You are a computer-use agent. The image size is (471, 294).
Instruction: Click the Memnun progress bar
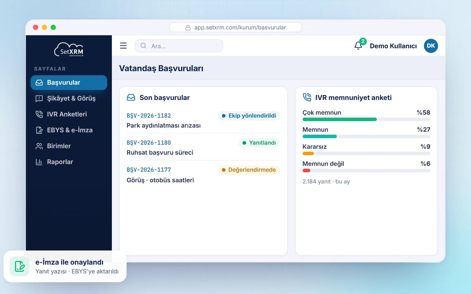(366, 136)
